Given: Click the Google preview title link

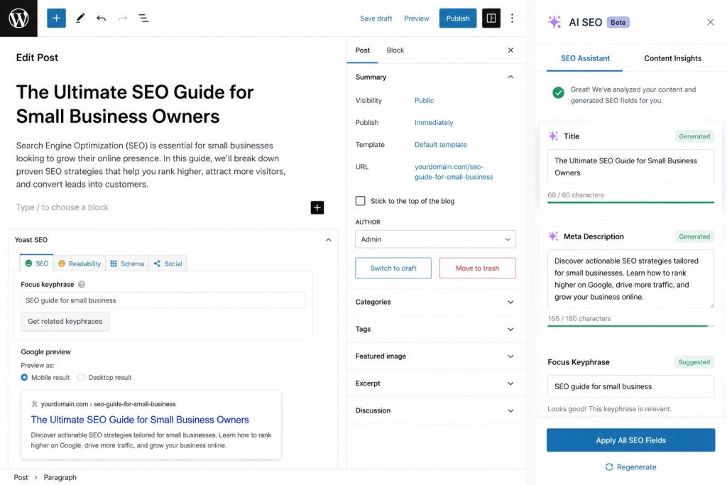Looking at the screenshot, I should click(x=140, y=420).
